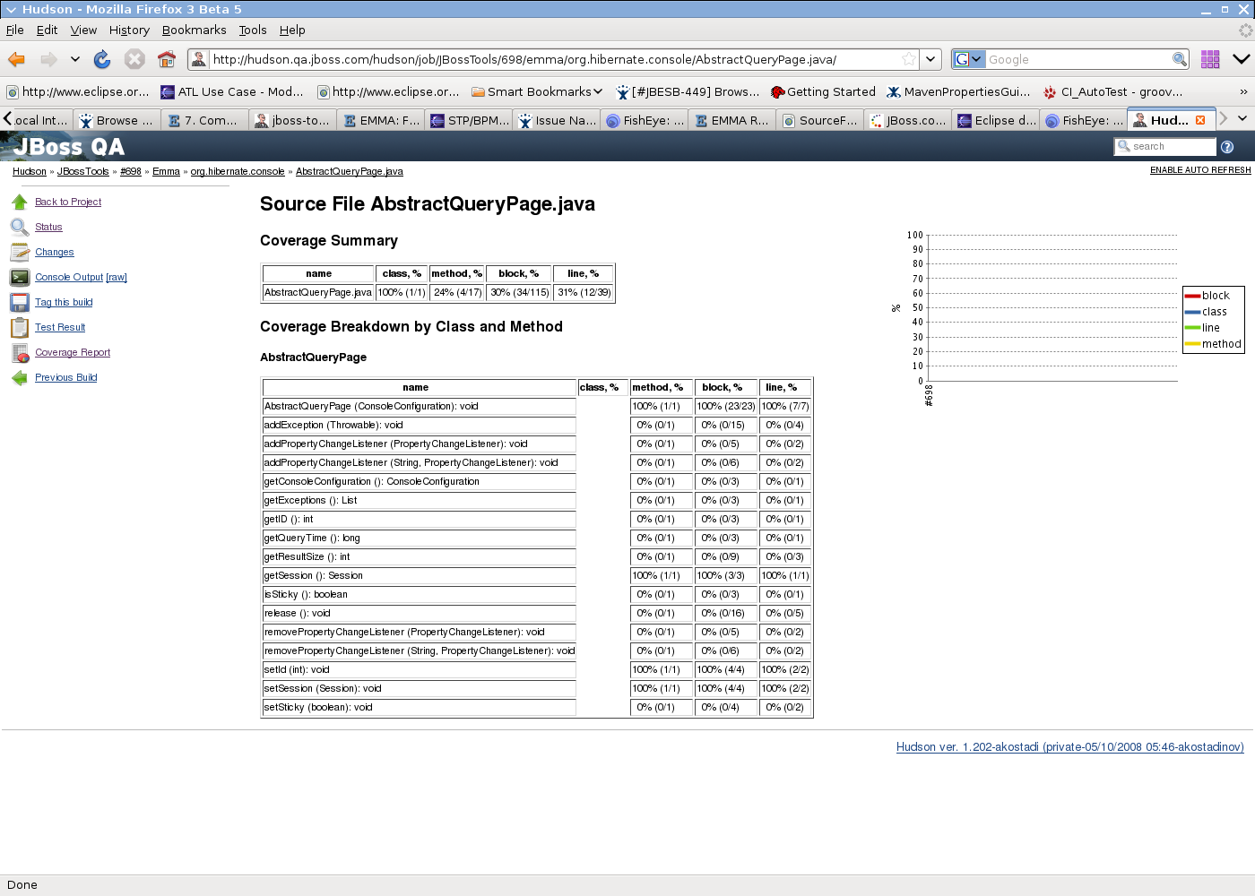Open the #698 build breadcrumb link
Screen dimensions: 1255x896
point(131,171)
